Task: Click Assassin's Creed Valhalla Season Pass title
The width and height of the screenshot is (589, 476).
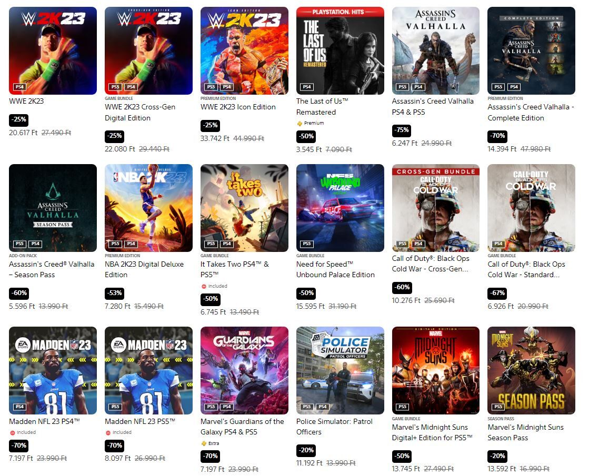Action: point(52,269)
